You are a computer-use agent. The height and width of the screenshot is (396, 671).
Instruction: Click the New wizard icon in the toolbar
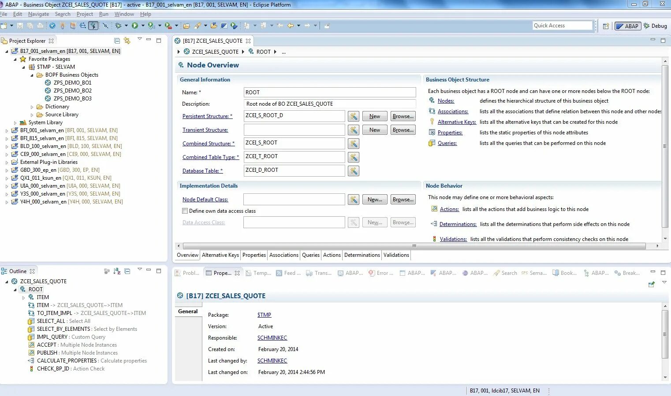click(x=4, y=26)
